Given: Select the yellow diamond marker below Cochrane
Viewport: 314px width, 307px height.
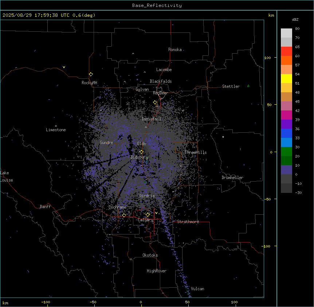Looking at the screenshot, I should coord(124,215).
